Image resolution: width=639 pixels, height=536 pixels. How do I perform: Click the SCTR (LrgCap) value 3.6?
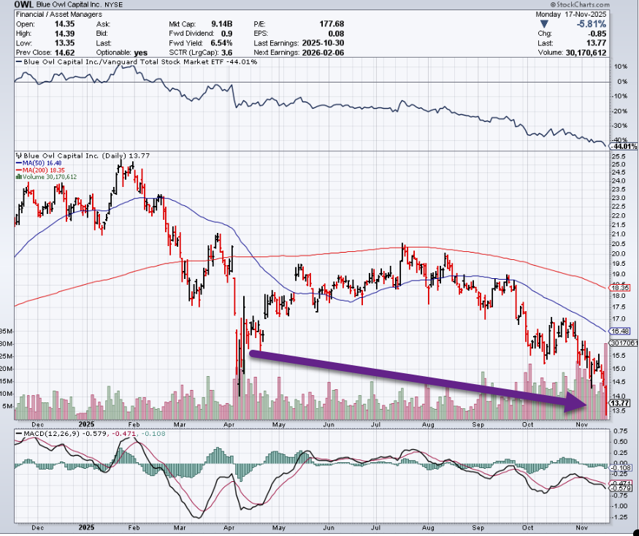[x=228, y=53]
